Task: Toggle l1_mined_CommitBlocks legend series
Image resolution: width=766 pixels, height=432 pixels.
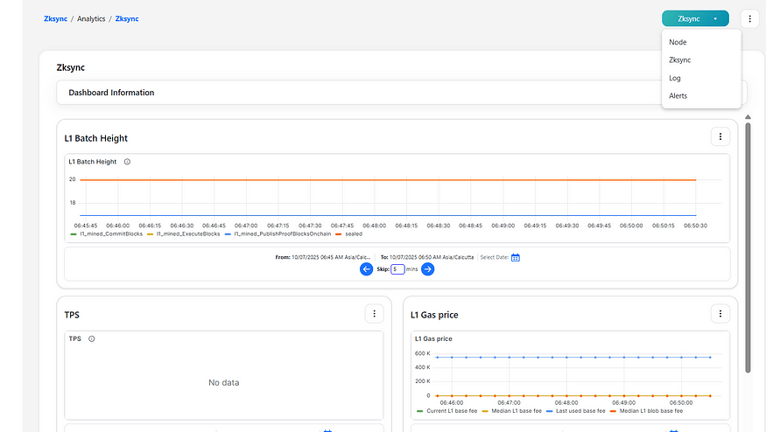Action: coord(107,233)
